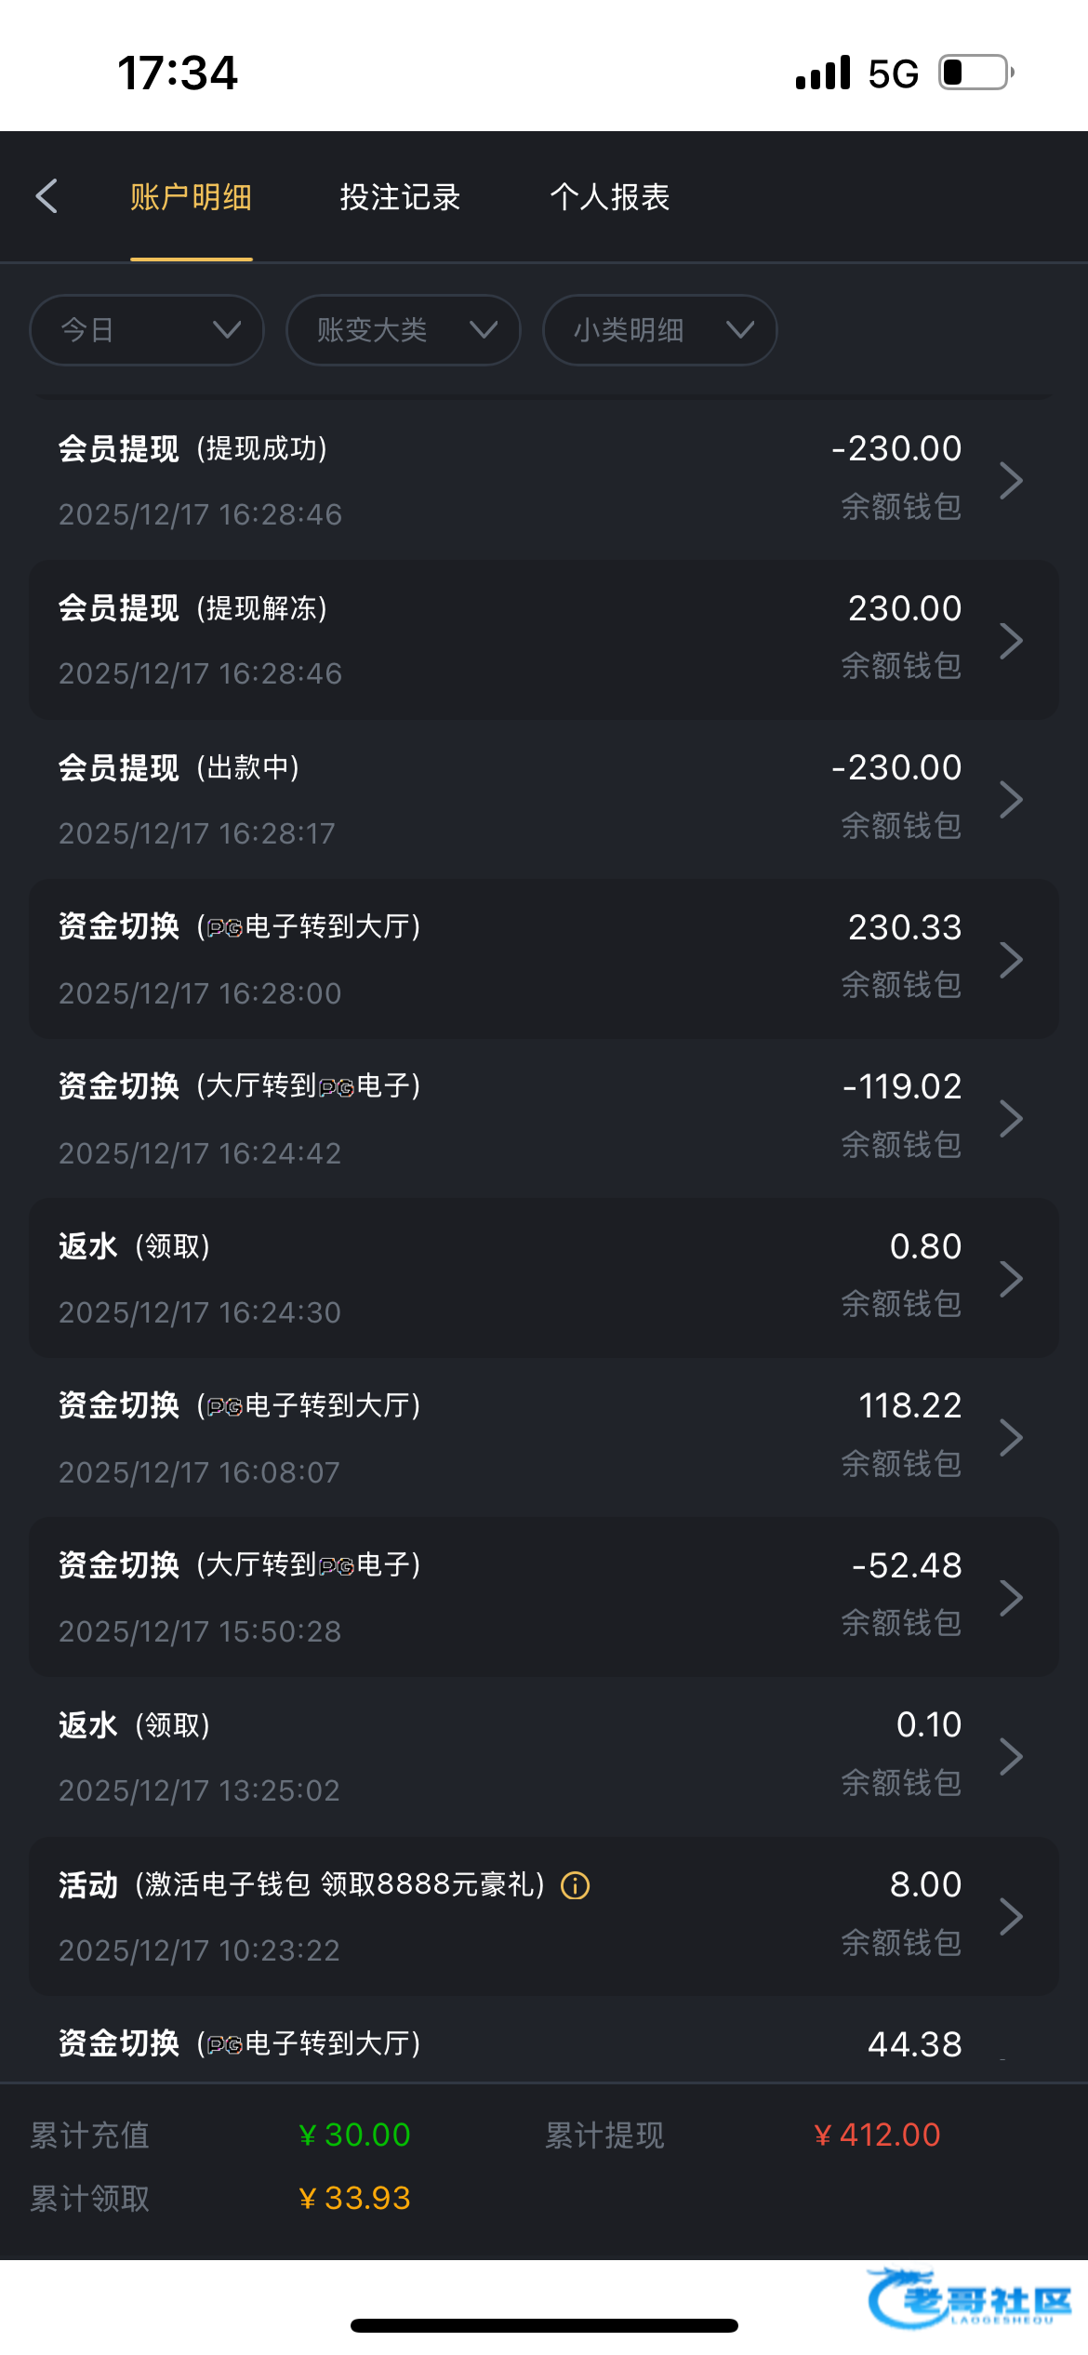Switch to the 个人报表 tab
This screenshot has height=2355, width=1088.
[x=610, y=197]
